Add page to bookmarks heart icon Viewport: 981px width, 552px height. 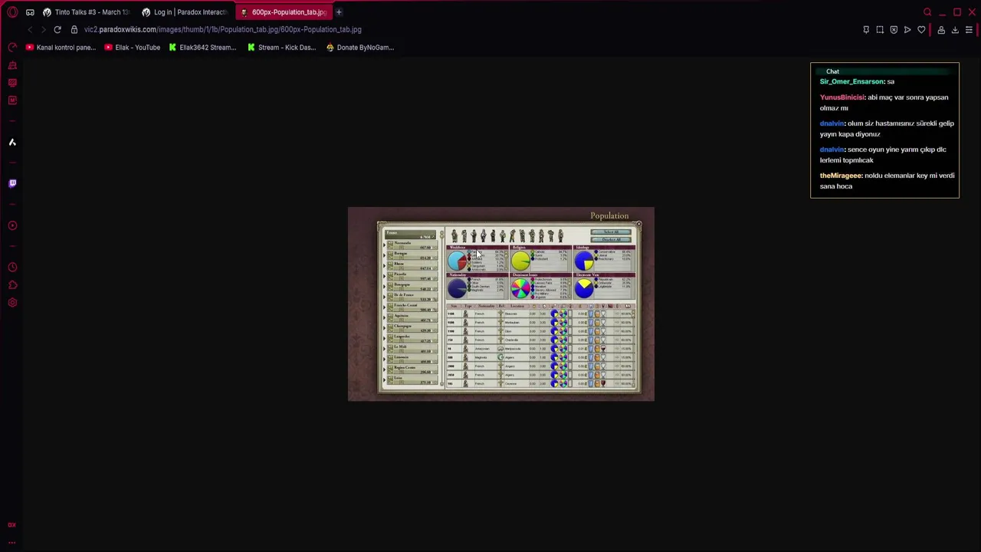(921, 30)
